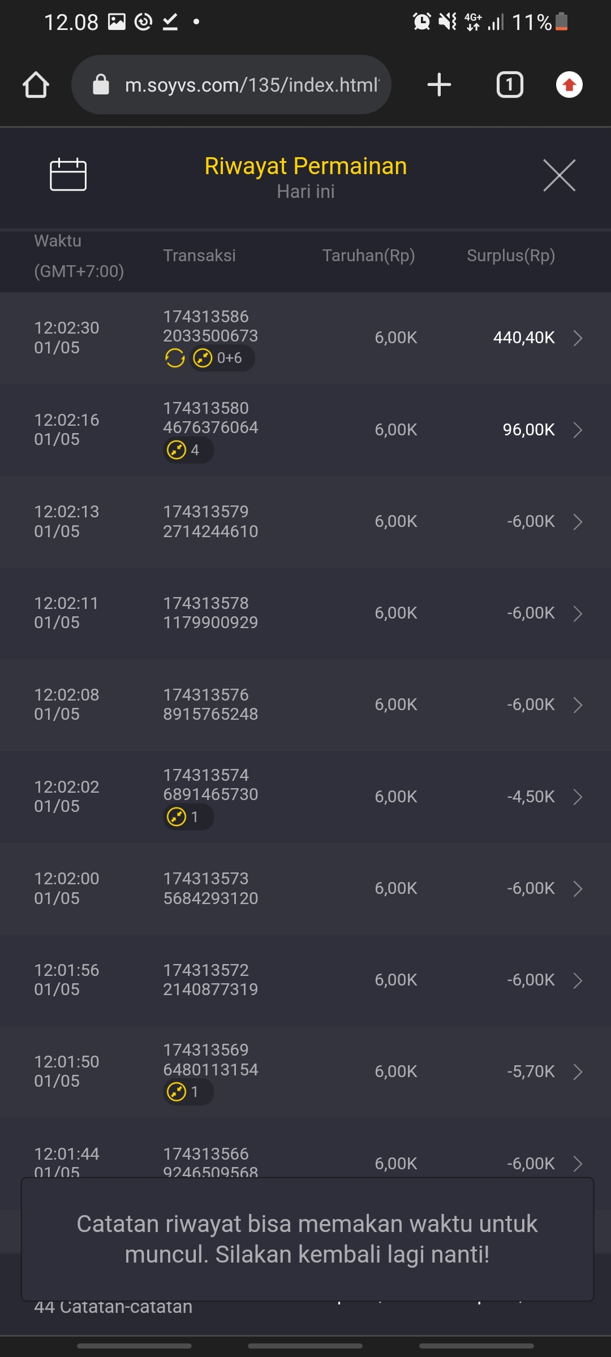
Task: Expand details for the -5,70K surplus row
Action: click(578, 1071)
